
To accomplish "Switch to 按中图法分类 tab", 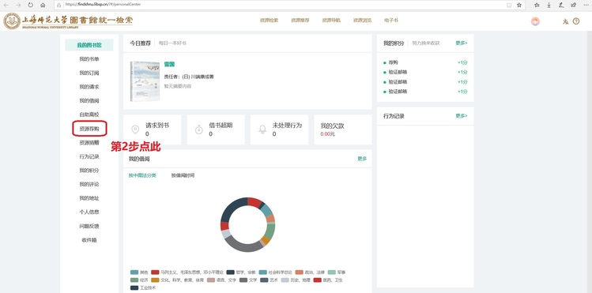I will [142, 175].
